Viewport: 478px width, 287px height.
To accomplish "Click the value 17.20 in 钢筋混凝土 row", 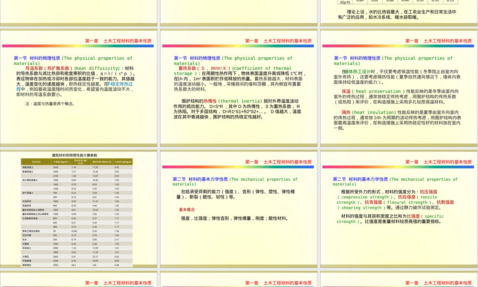I will click(x=96, y=167).
